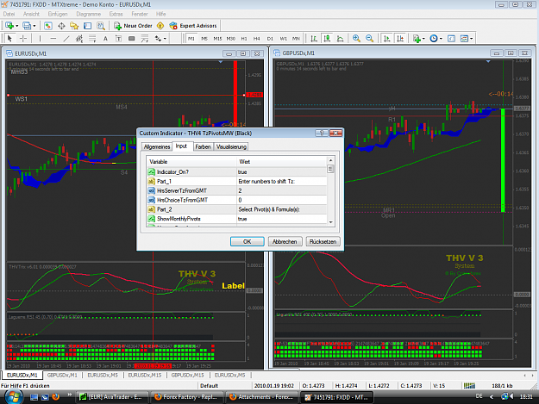Toggle candlestick chart mode

tap(327, 39)
